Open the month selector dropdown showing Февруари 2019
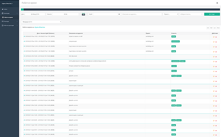 click(41, 22)
